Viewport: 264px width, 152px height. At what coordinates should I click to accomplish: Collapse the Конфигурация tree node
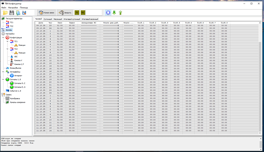tap(3, 37)
